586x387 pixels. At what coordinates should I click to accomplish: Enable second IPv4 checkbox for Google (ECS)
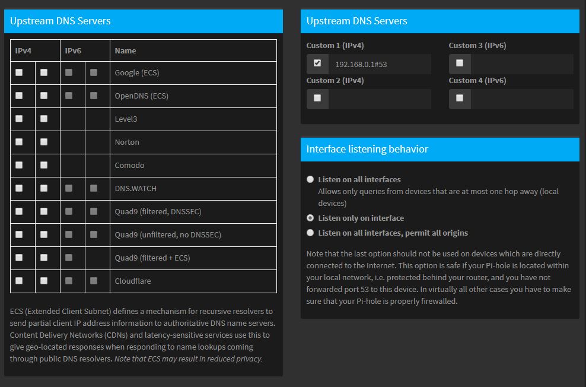[x=44, y=72]
